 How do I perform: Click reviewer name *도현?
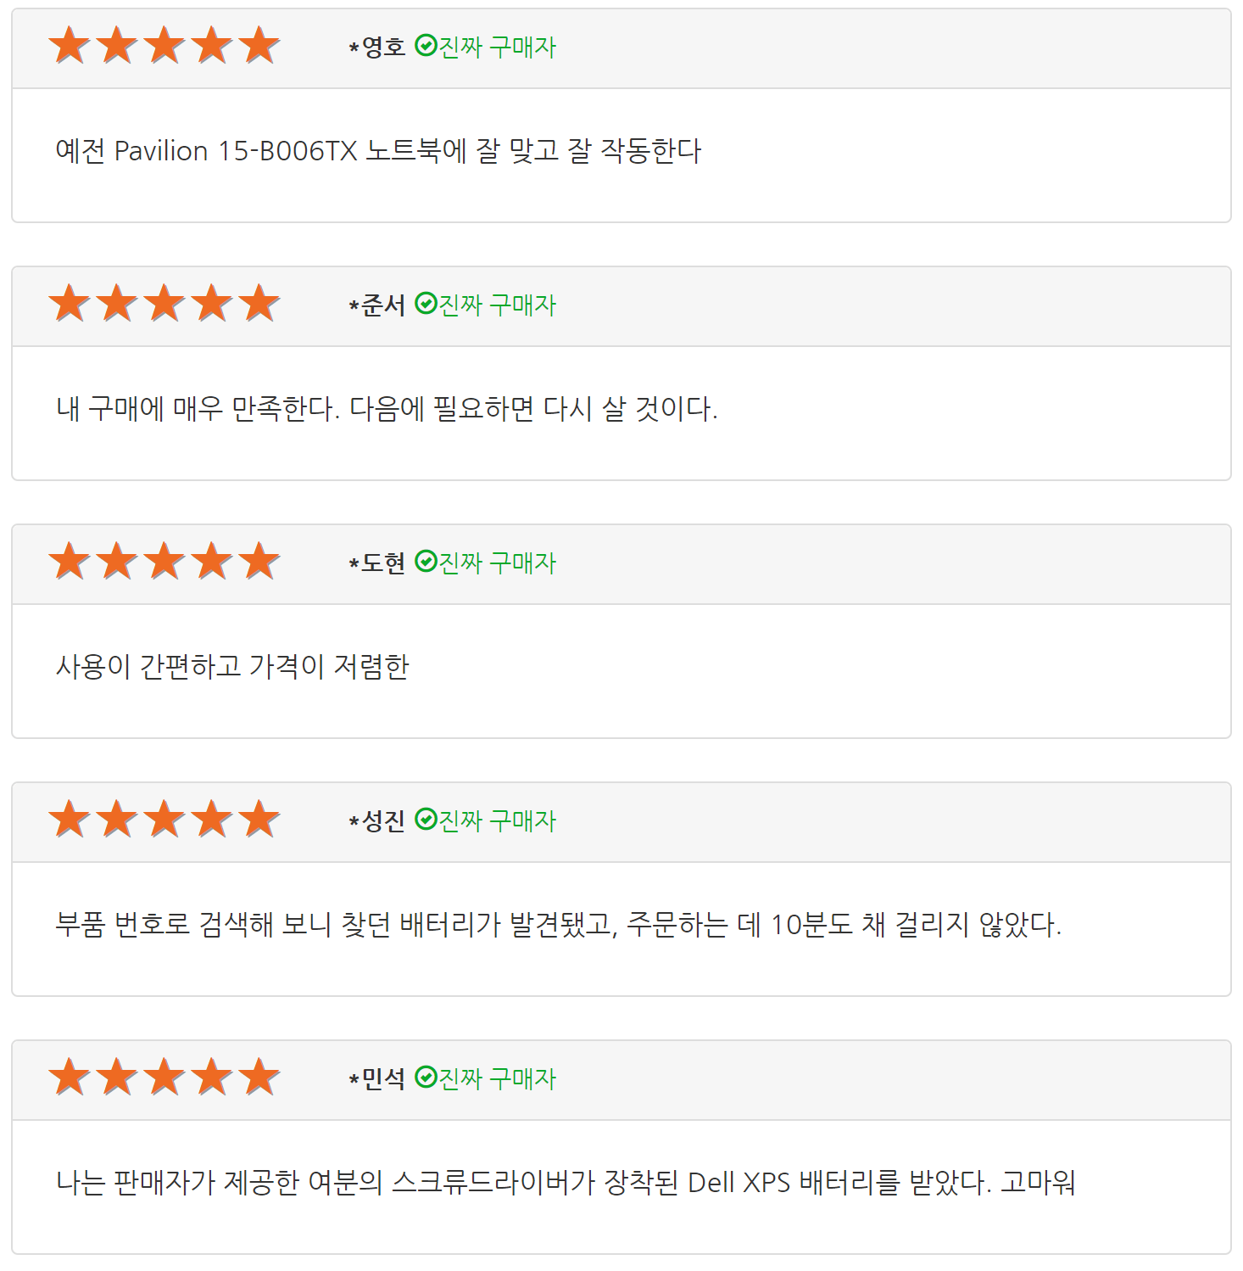(377, 563)
